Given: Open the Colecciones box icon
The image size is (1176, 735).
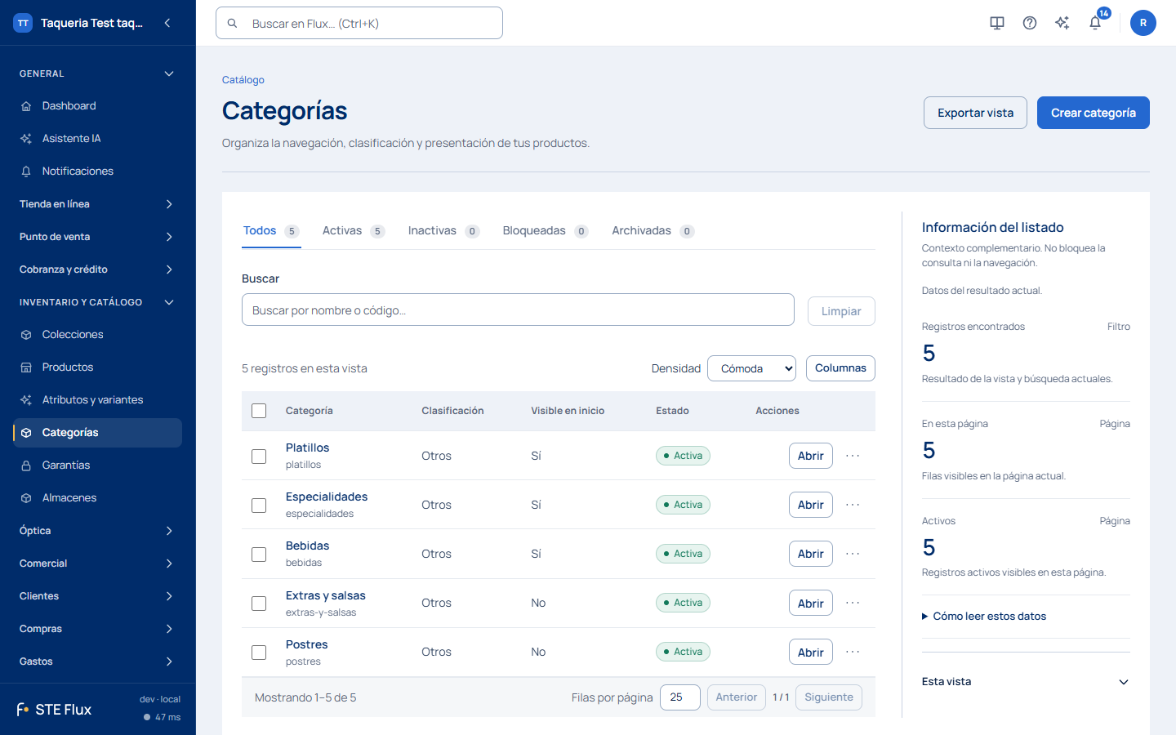Looking at the screenshot, I should point(26,335).
